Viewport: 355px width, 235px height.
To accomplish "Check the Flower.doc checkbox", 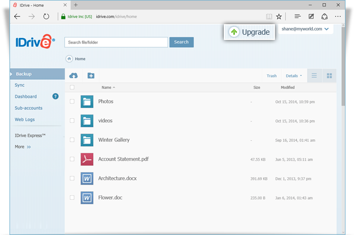I will (x=72, y=197).
